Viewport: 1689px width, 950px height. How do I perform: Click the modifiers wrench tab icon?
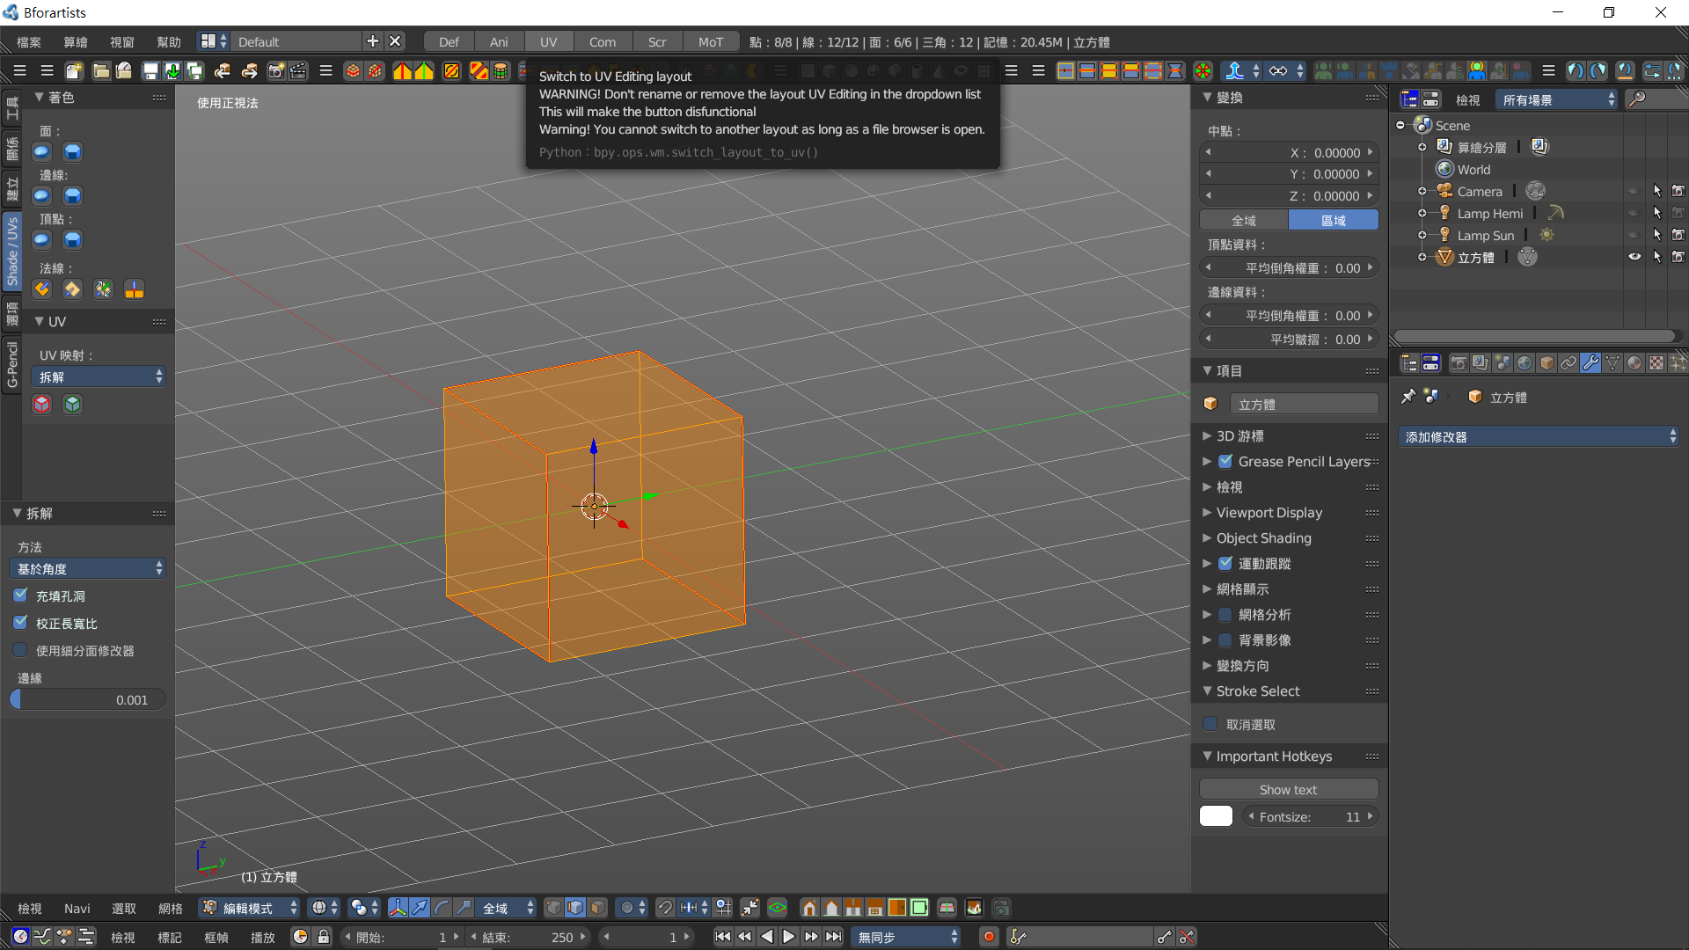tap(1590, 362)
